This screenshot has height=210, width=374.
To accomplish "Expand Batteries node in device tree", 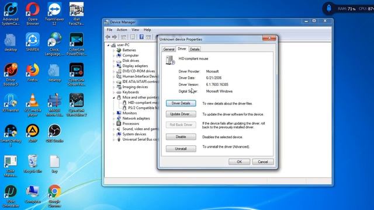I will tap(114, 50).
